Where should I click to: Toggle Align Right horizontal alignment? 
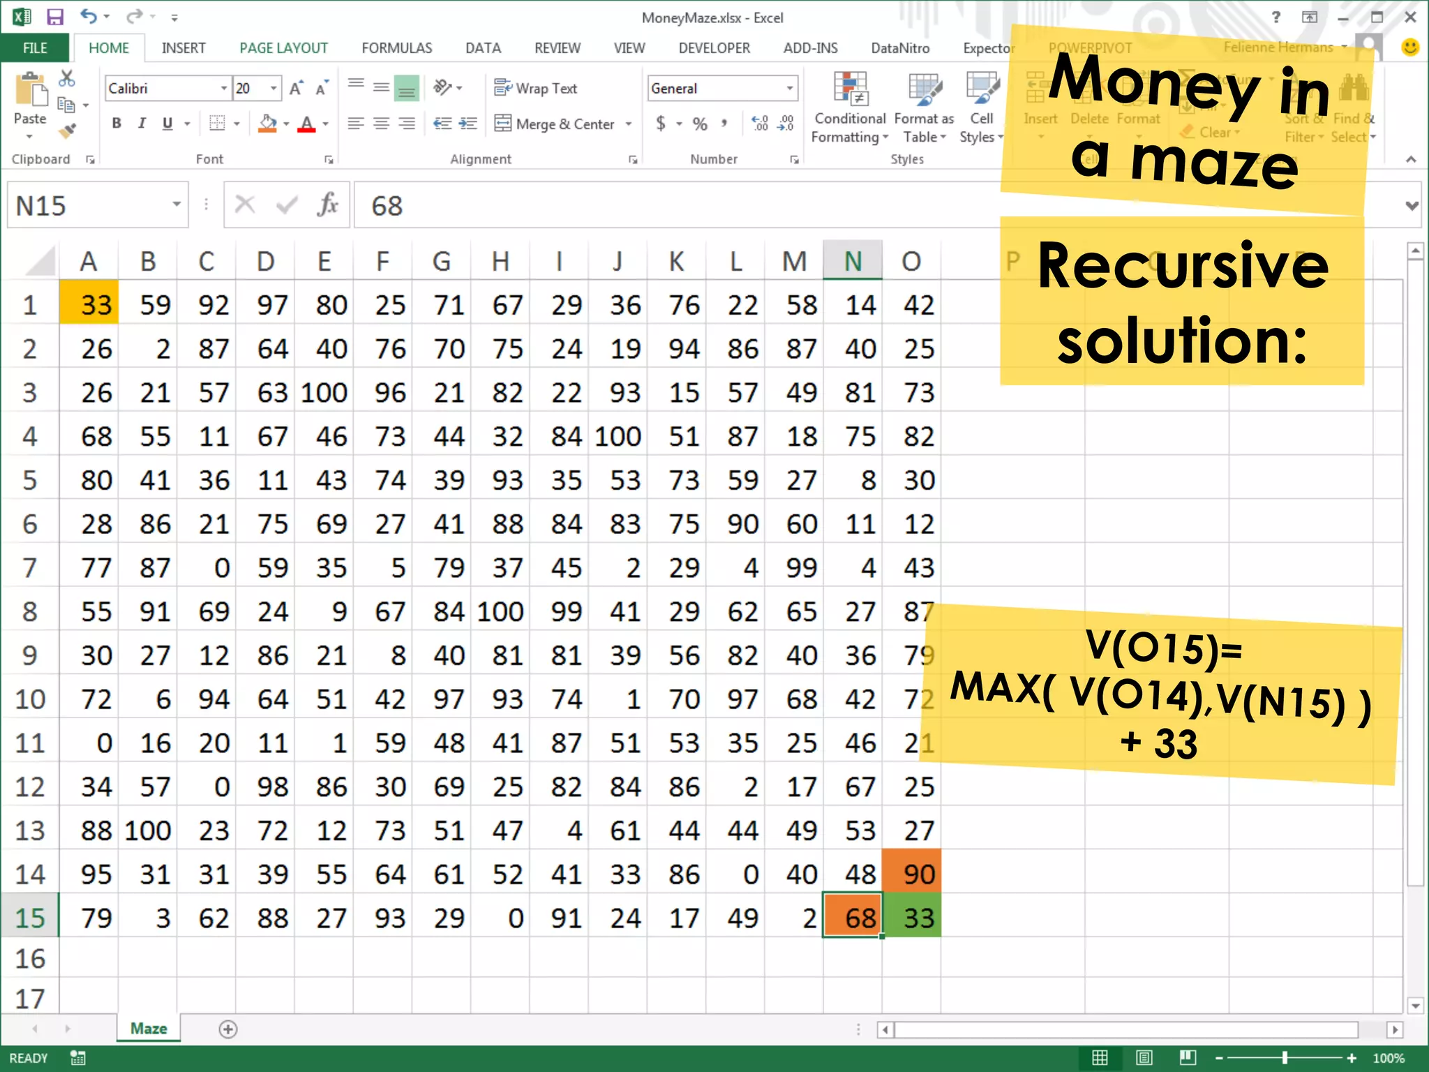407,124
